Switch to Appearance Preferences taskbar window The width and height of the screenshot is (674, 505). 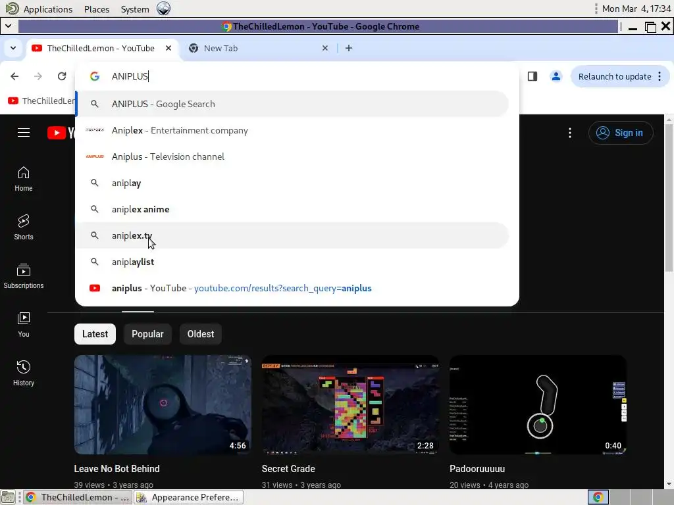pos(189,497)
